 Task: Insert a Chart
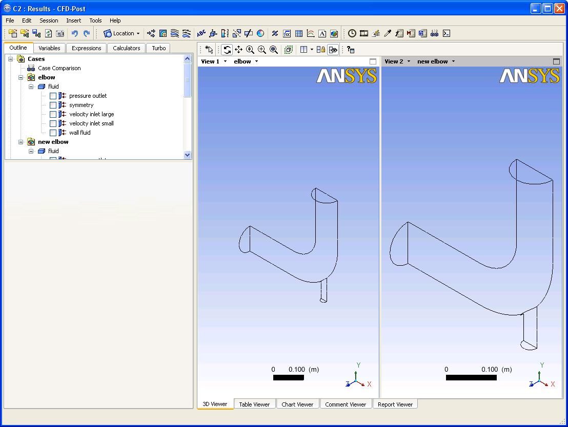[311, 33]
